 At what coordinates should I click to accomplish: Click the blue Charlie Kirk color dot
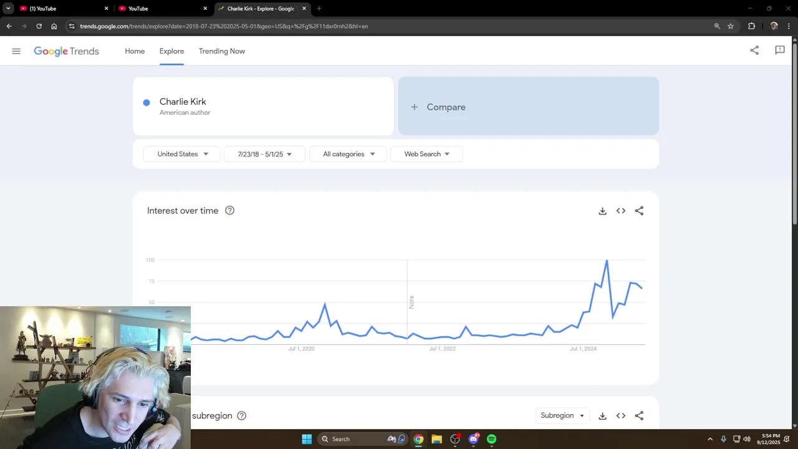pos(147,102)
